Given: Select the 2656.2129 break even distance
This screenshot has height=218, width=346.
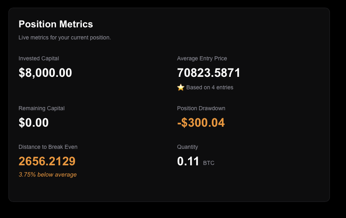Looking at the screenshot, I should (x=47, y=161).
